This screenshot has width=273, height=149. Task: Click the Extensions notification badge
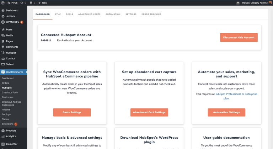pyautogui.click(x=16, y=124)
